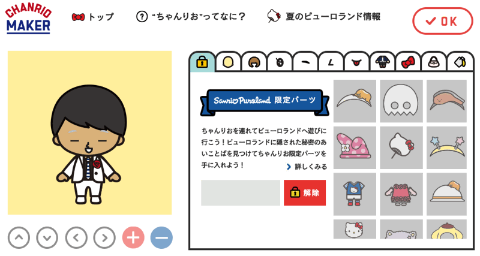Viewport: 480px width, 256px height.
Task: Open the locked limited parts tab
Action: pyautogui.click(x=202, y=62)
